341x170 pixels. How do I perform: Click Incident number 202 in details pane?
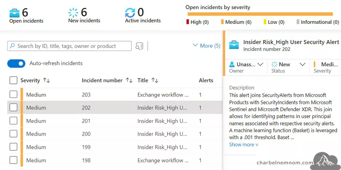(x=267, y=49)
